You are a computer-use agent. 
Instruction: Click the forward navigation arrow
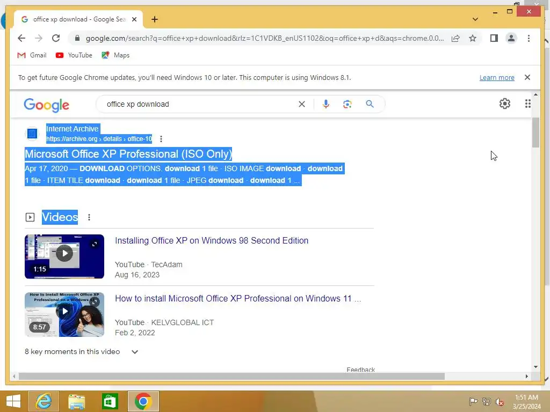tap(39, 38)
